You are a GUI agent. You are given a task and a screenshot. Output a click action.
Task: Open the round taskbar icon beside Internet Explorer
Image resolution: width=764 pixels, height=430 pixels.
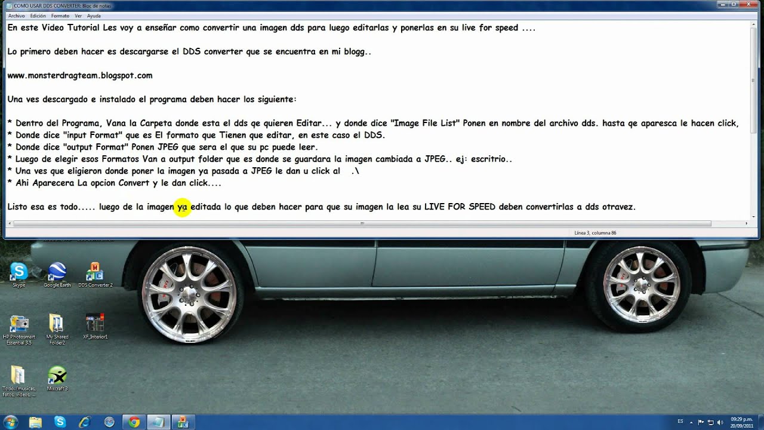[x=109, y=422]
